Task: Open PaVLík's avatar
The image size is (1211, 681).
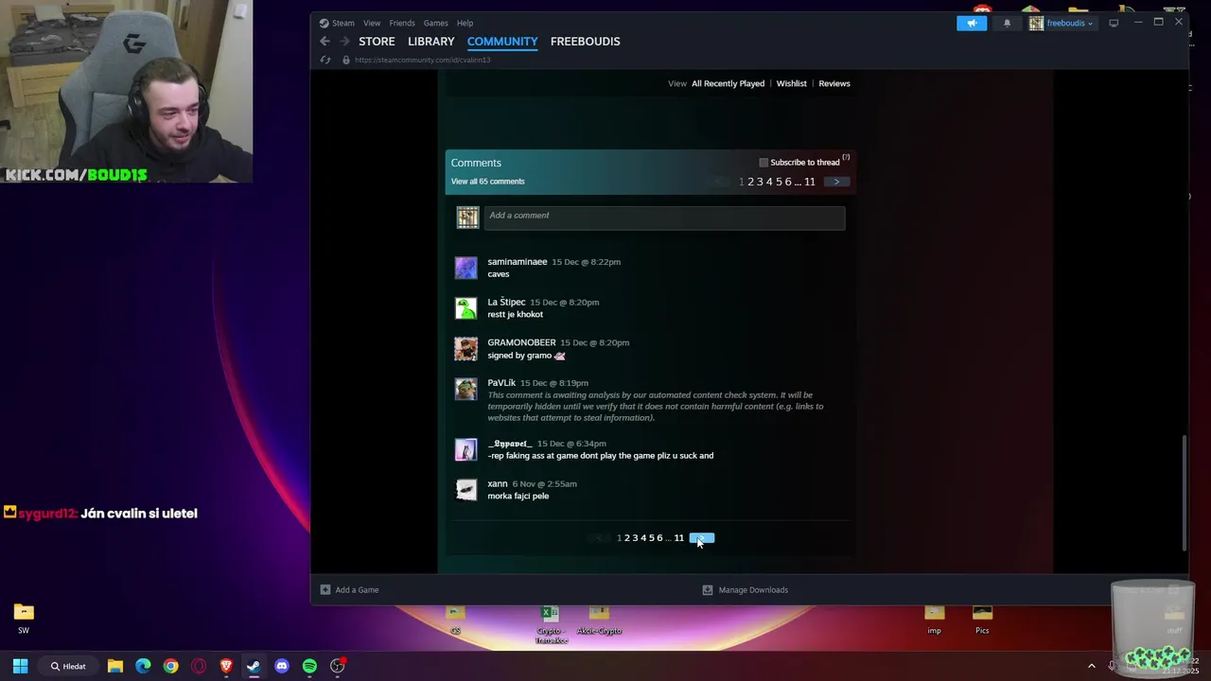Action: pyautogui.click(x=466, y=390)
